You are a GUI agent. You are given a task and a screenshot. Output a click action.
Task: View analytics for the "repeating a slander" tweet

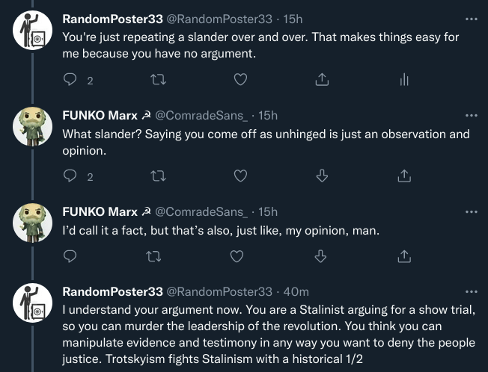point(404,80)
